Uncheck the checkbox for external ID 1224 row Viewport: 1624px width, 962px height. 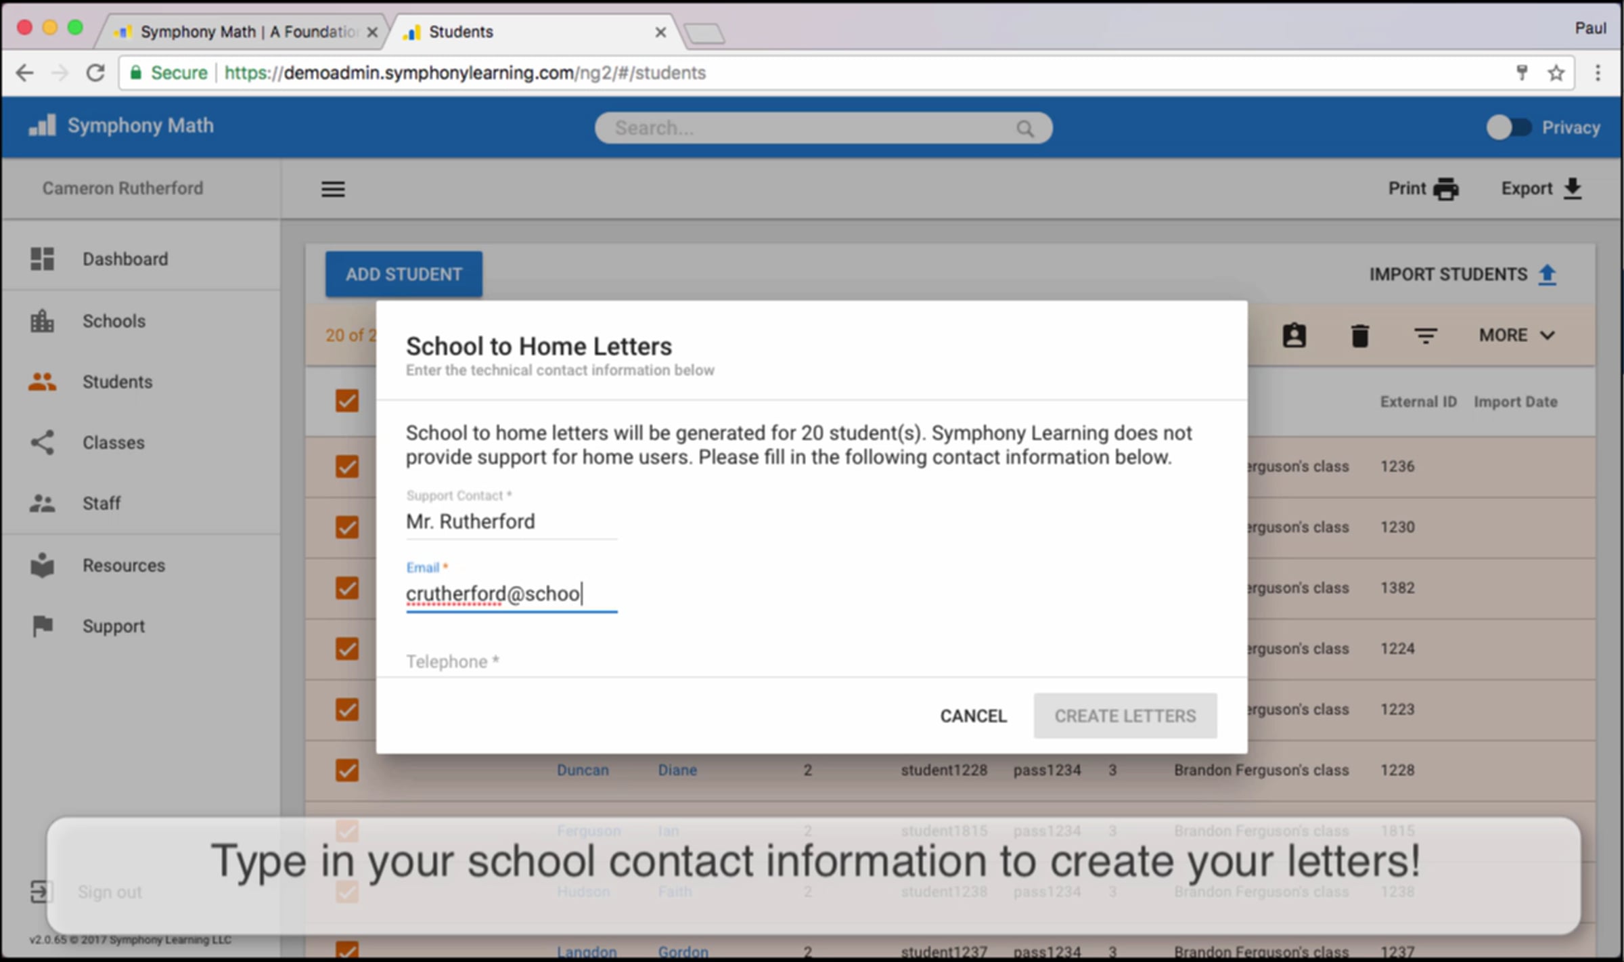[347, 649]
